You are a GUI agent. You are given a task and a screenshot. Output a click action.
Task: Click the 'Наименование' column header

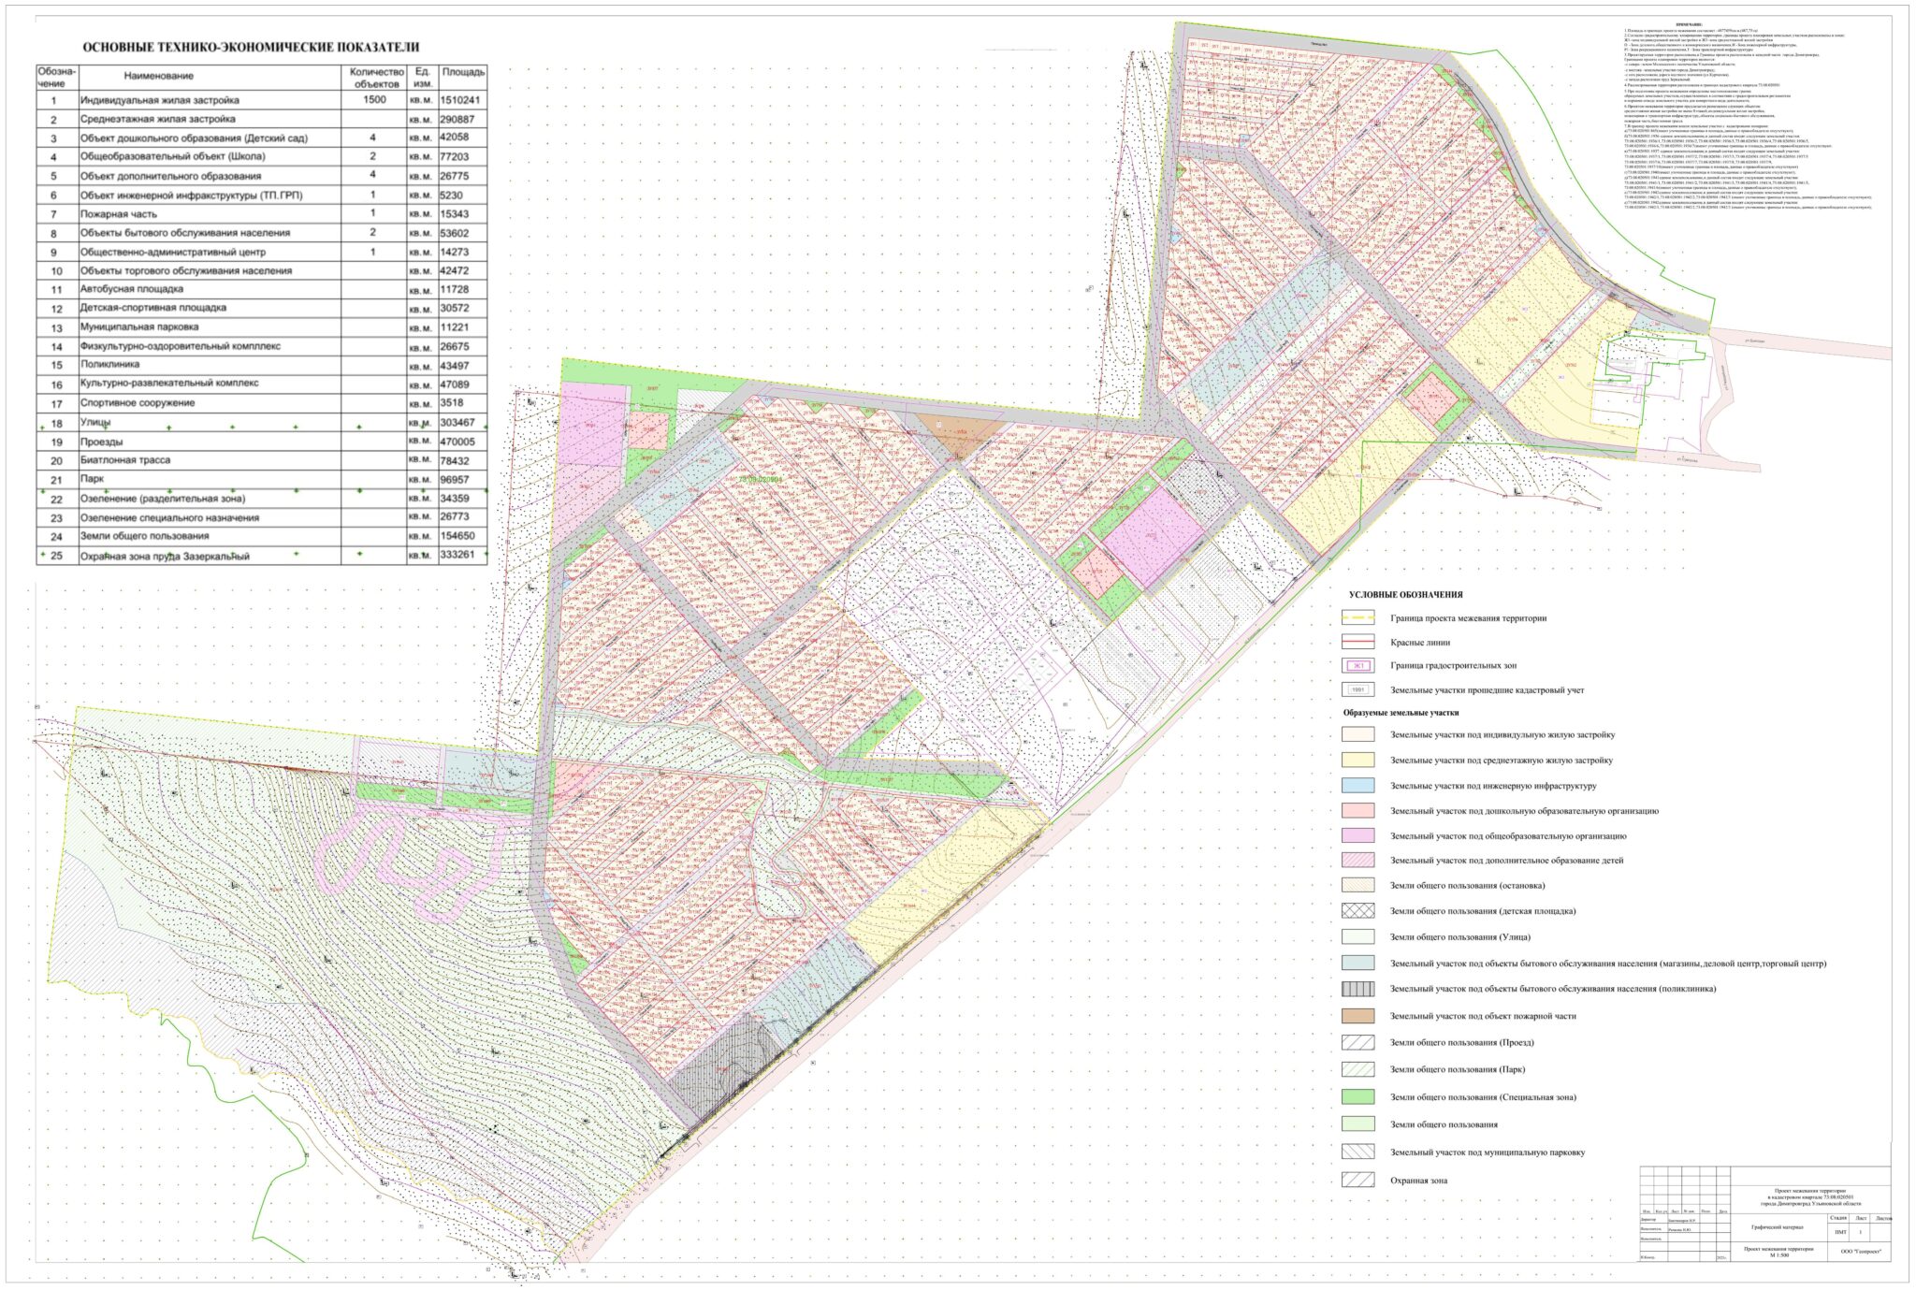coord(159,76)
